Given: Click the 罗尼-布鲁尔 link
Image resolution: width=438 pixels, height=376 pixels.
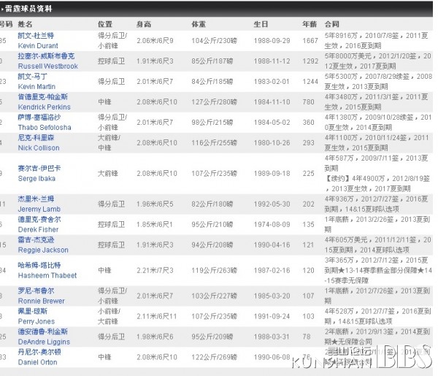Looking at the screenshot, I should 36,291.
